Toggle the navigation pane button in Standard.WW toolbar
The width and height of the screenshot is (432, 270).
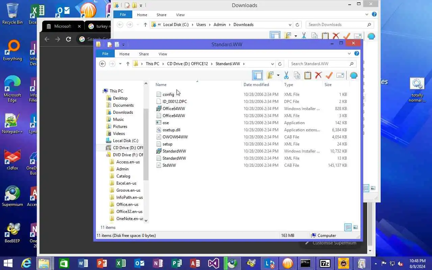258,75
